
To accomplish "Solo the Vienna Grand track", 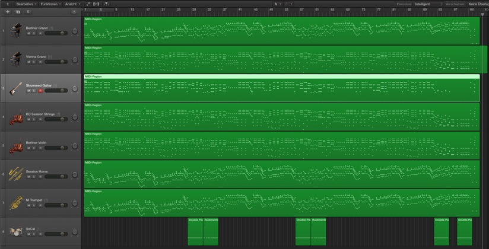I will click(34, 62).
